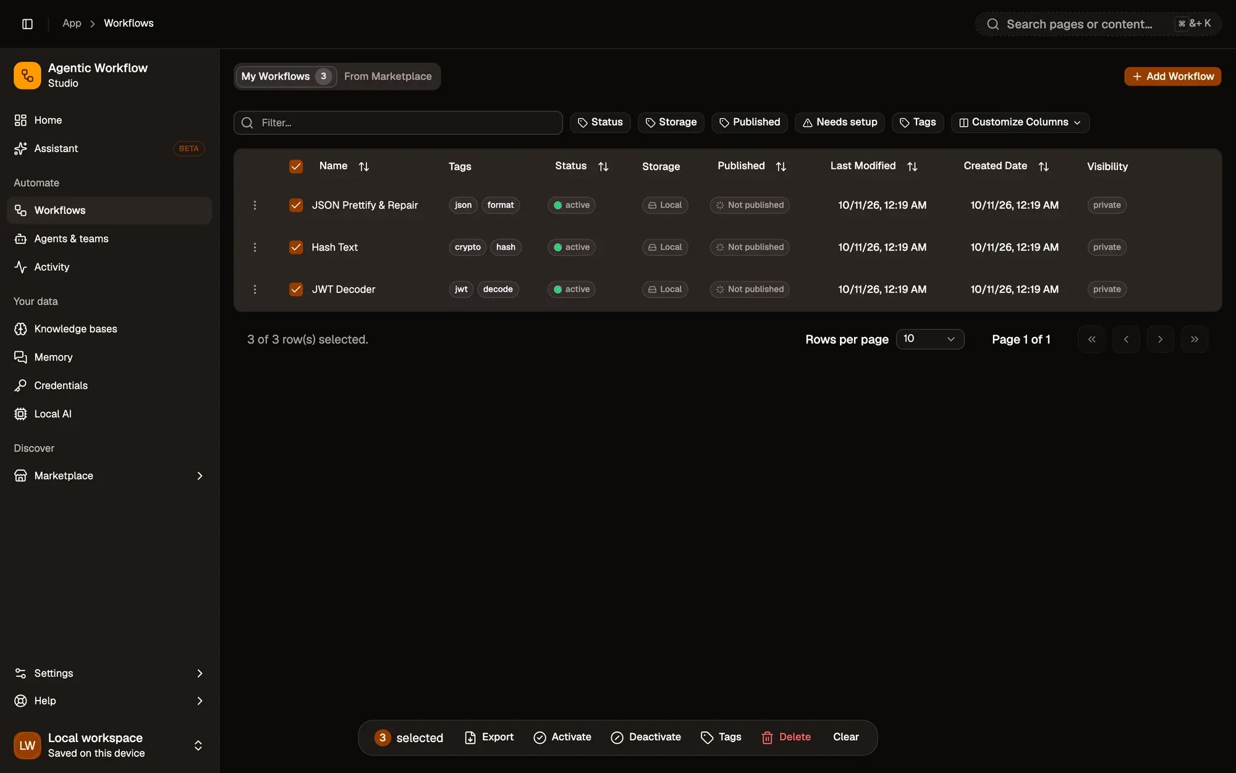The height and width of the screenshot is (773, 1236).
Task: Click App in the breadcrumb
Action: [x=72, y=23]
